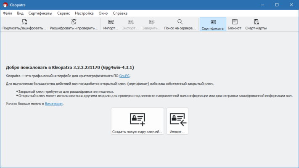Open Расшифровать и проверить toolbar tool

74,24
